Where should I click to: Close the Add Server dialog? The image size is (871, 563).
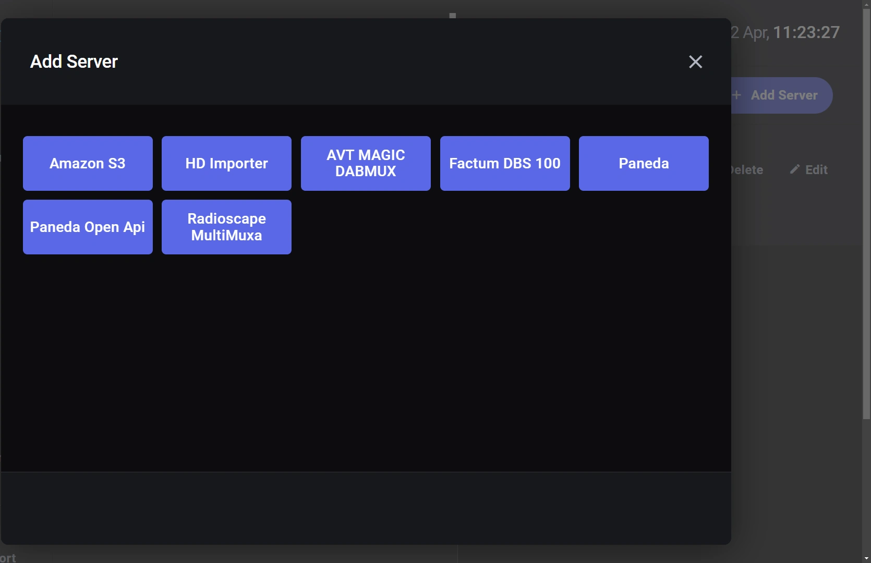tap(695, 62)
